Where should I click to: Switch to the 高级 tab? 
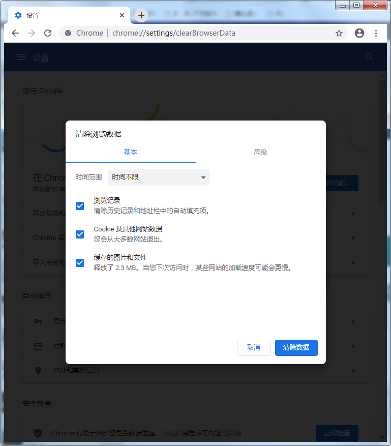click(x=260, y=152)
